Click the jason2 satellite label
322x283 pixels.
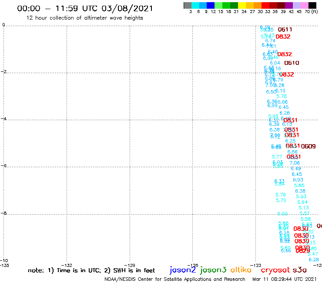click(x=183, y=270)
